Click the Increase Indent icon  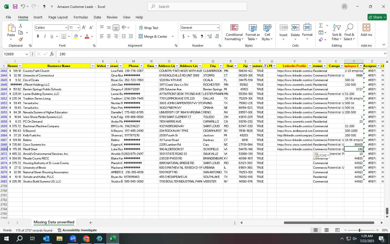point(131,36)
